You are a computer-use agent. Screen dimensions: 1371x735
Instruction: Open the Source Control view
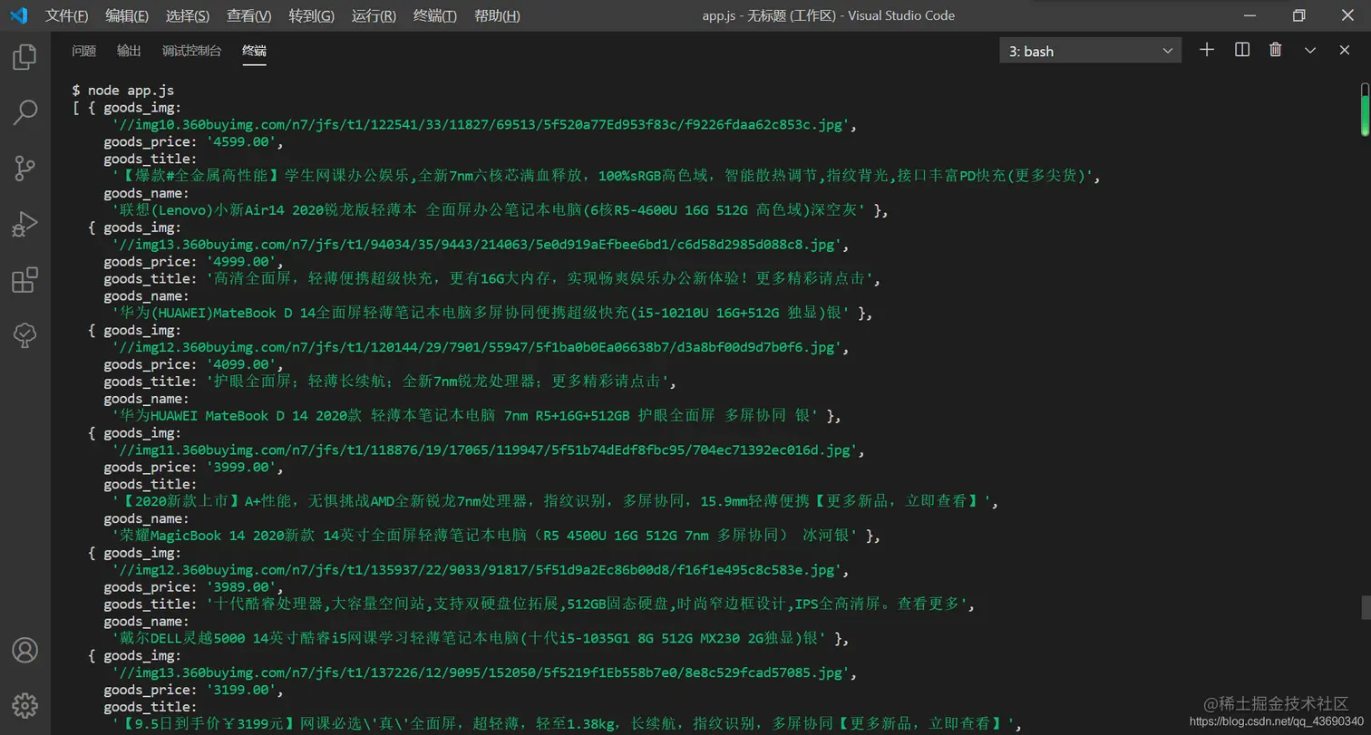coord(24,168)
